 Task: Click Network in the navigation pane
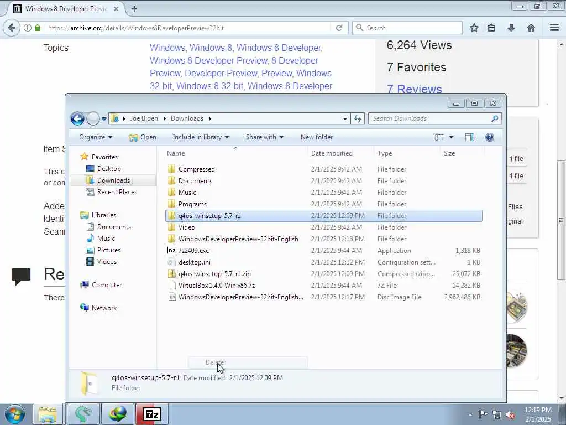tap(104, 308)
